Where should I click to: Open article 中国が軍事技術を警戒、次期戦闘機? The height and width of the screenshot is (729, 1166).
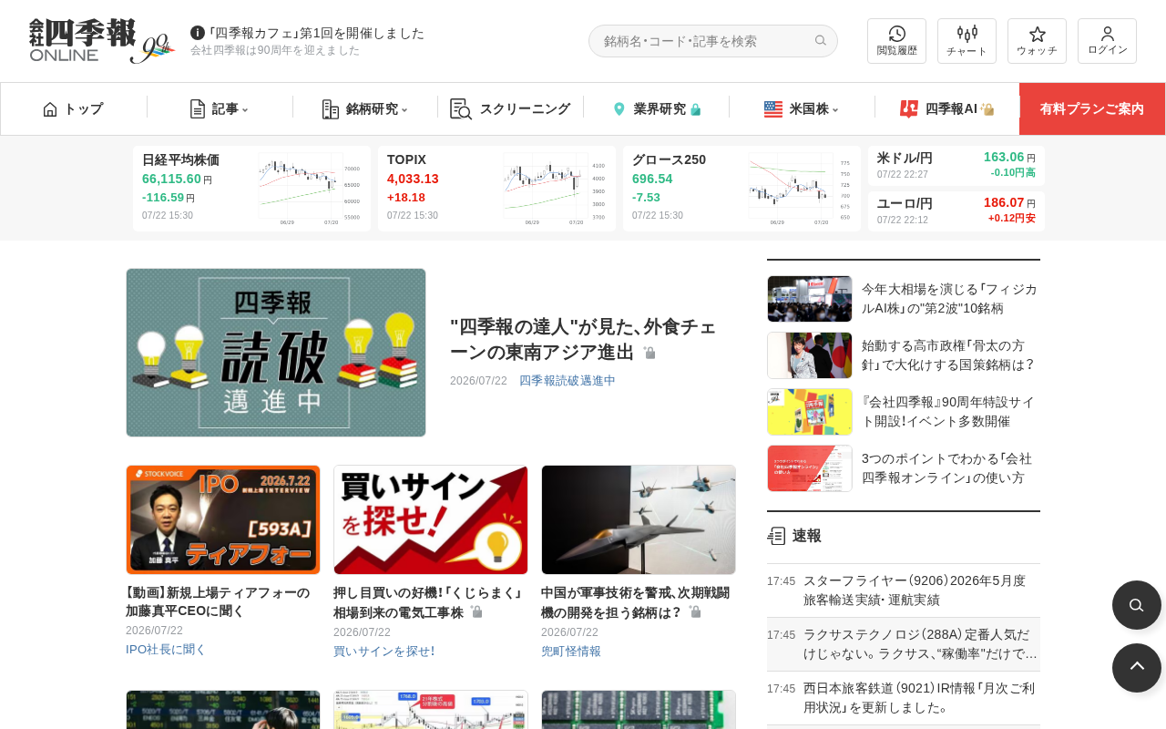click(635, 602)
